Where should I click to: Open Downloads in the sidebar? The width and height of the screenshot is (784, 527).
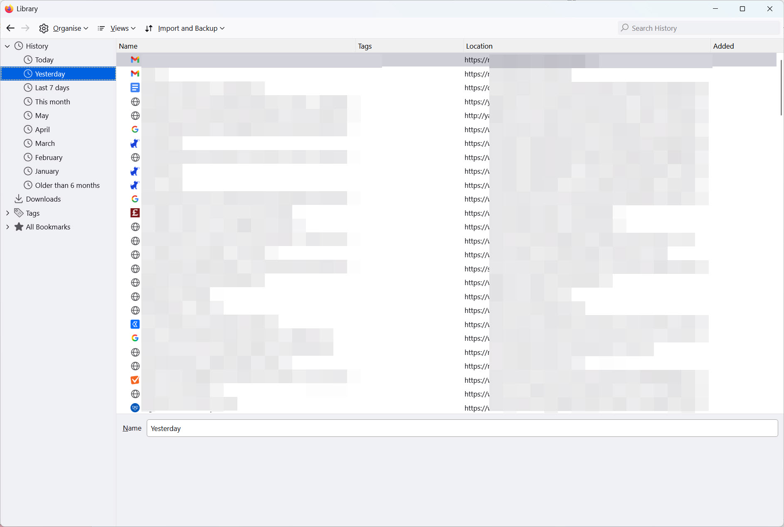point(43,199)
